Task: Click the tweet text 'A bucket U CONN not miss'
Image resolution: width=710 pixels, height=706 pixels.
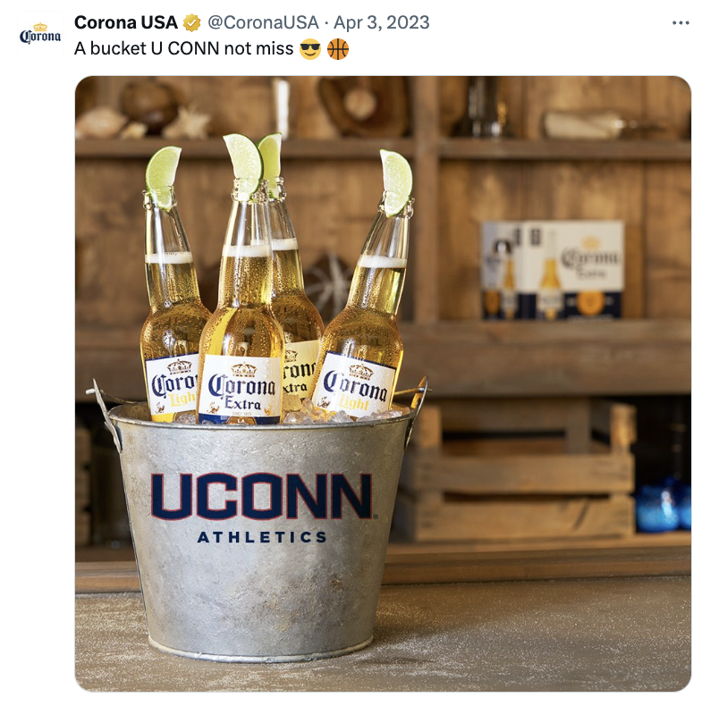Action: [184, 48]
